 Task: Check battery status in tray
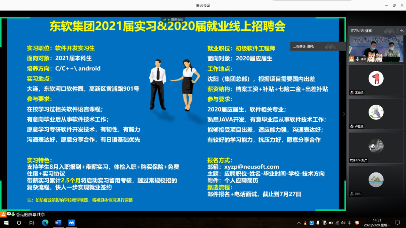tap(331, 223)
